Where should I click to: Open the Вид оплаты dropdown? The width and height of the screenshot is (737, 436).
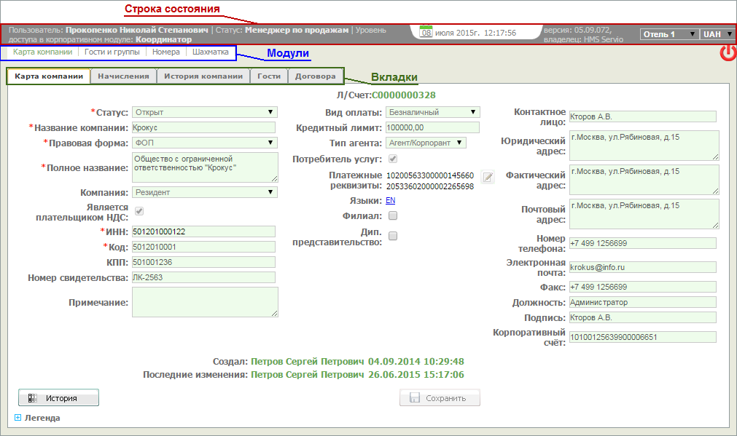point(433,112)
